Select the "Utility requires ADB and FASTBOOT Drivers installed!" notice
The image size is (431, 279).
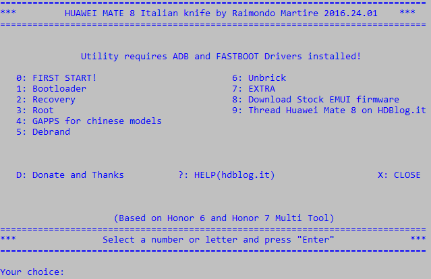coord(221,57)
